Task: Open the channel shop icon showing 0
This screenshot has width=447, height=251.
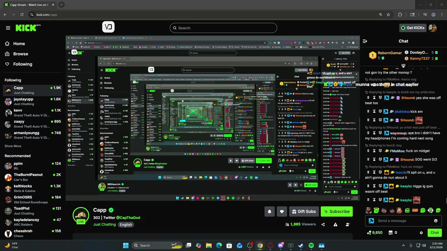Action: (x=393, y=233)
